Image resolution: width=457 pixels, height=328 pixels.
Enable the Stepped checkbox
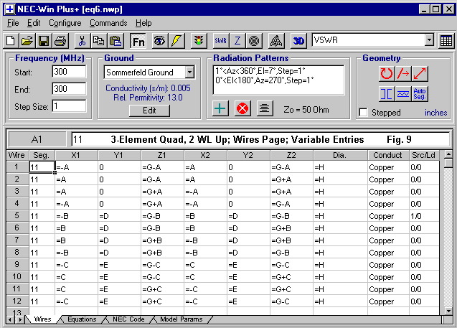tap(364, 113)
